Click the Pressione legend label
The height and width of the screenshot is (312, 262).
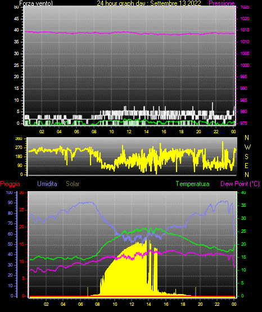[222, 3]
